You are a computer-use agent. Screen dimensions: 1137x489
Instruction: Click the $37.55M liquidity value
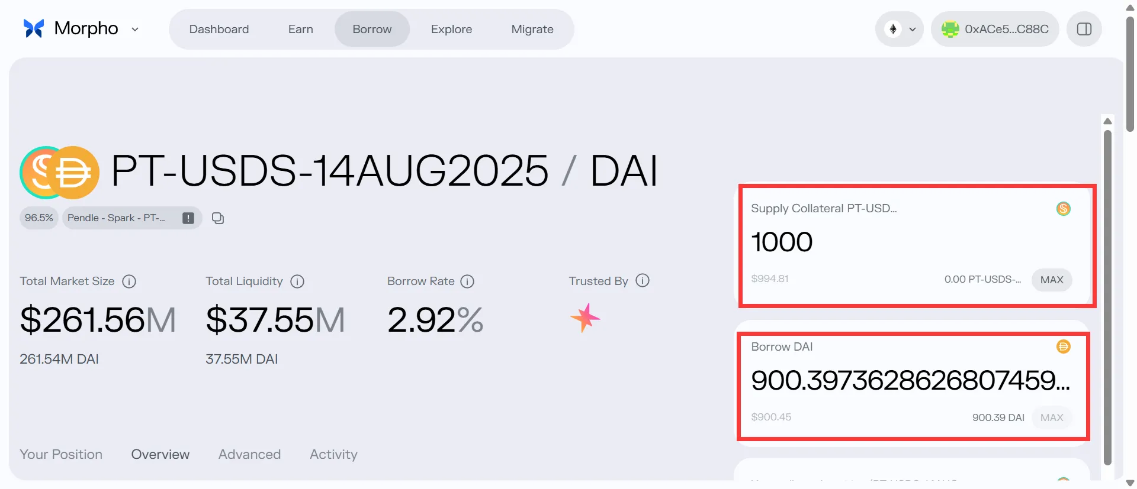(x=275, y=320)
